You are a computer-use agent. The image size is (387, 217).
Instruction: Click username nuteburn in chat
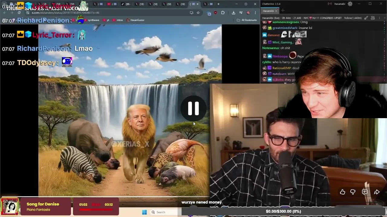[279, 74]
